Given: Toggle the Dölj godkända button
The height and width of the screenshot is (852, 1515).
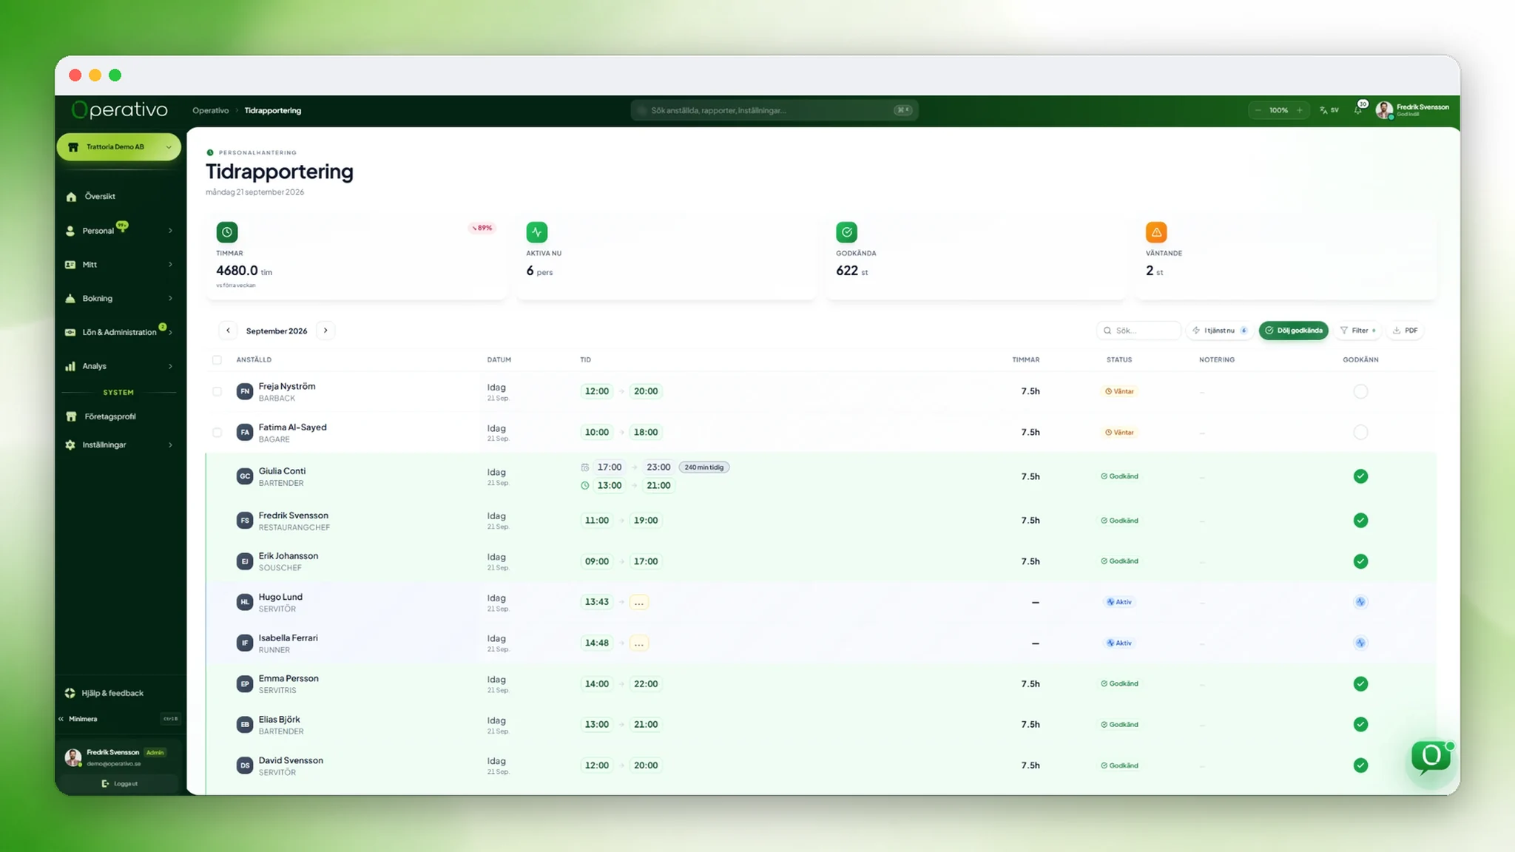Looking at the screenshot, I should pos(1294,331).
